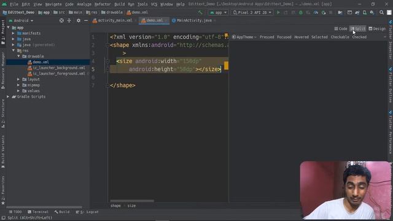Expand the Gradle Scripts node arrow
The height and width of the screenshot is (221, 393).
click(x=8, y=96)
